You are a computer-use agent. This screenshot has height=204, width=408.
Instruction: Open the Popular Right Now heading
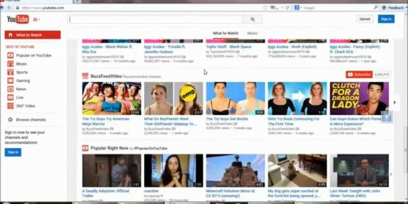coord(109,148)
